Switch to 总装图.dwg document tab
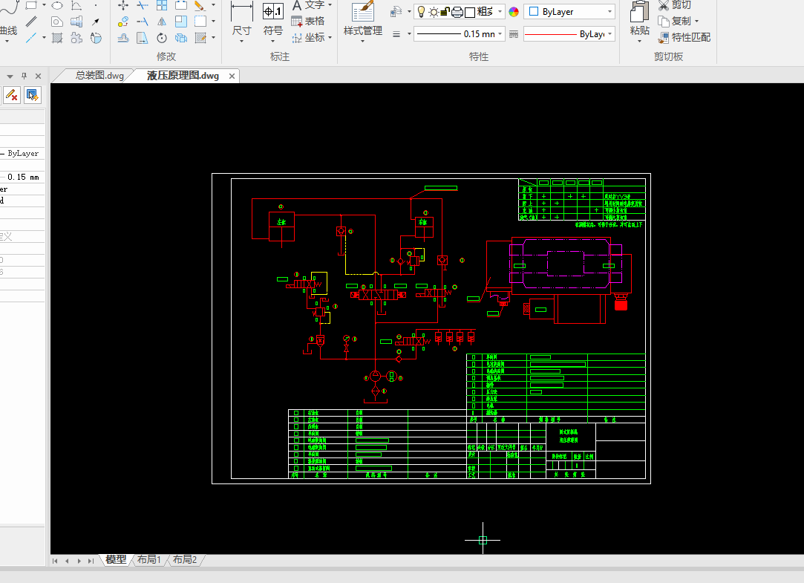The height and width of the screenshot is (583, 804). click(x=99, y=76)
